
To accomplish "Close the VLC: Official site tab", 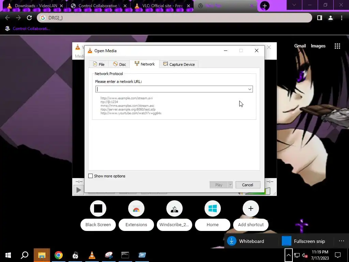I will [188, 6].
